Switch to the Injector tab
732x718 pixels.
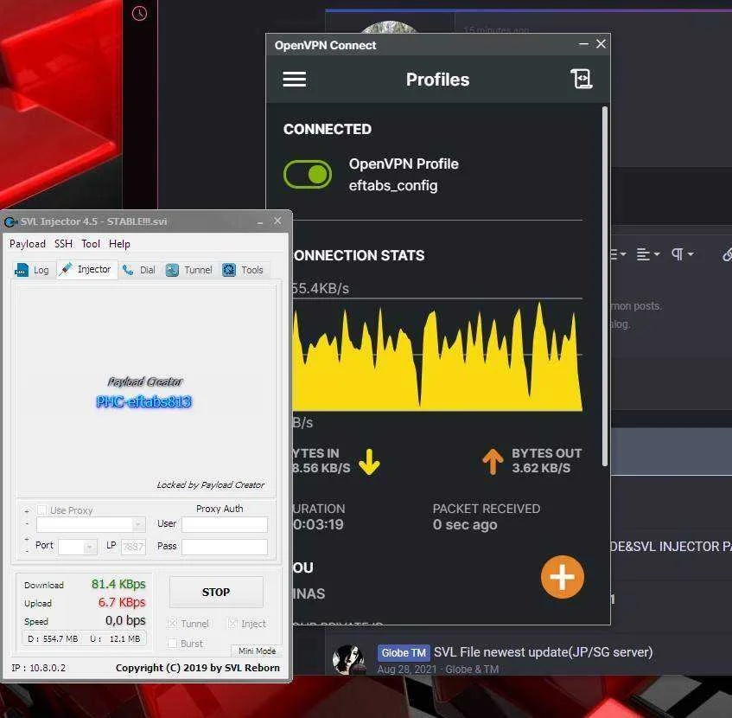tap(86, 269)
